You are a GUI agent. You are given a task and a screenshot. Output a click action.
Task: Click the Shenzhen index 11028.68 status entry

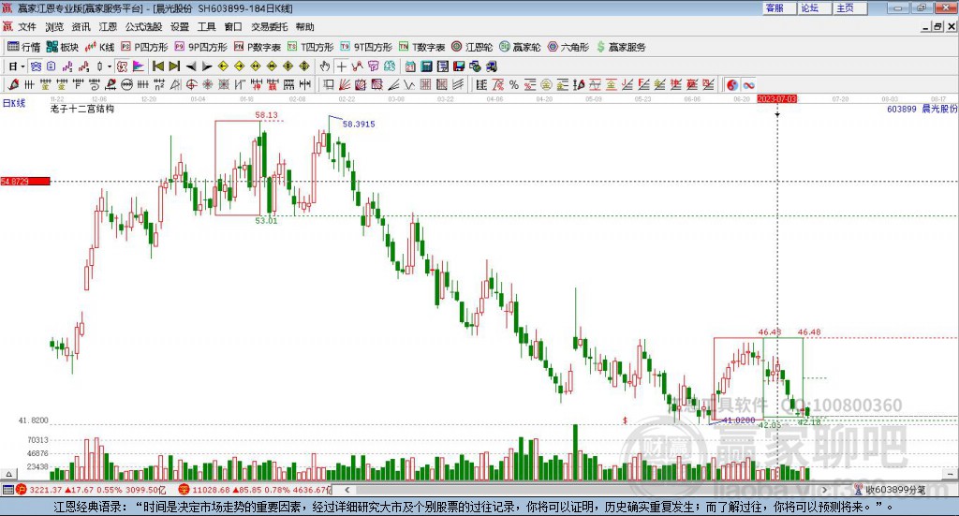(x=255, y=490)
